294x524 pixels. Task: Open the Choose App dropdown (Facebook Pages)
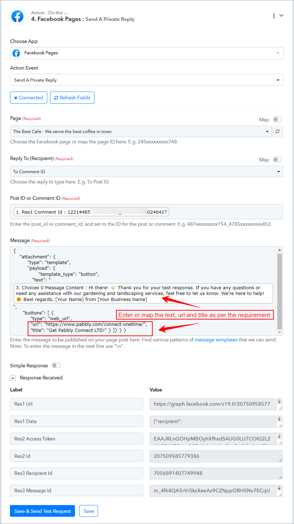click(x=147, y=53)
